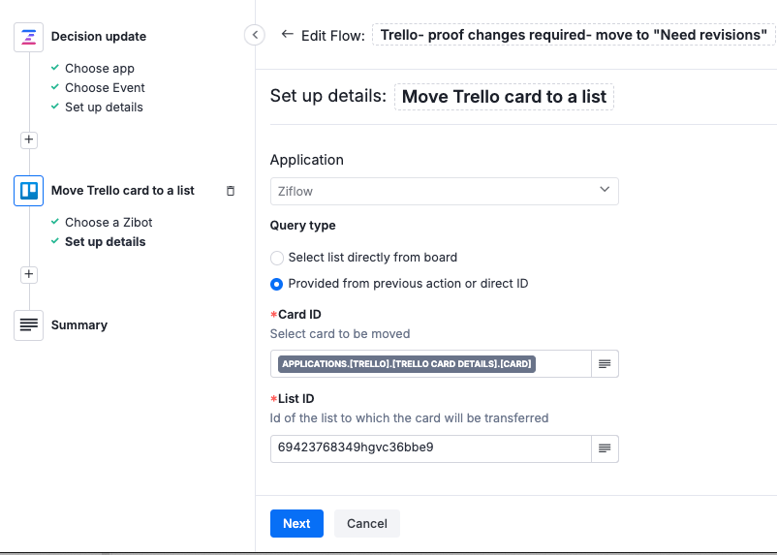This screenshot has height=555, width=777.
Task: Open the Choose a Zibot substep
Action: point(109,223)
